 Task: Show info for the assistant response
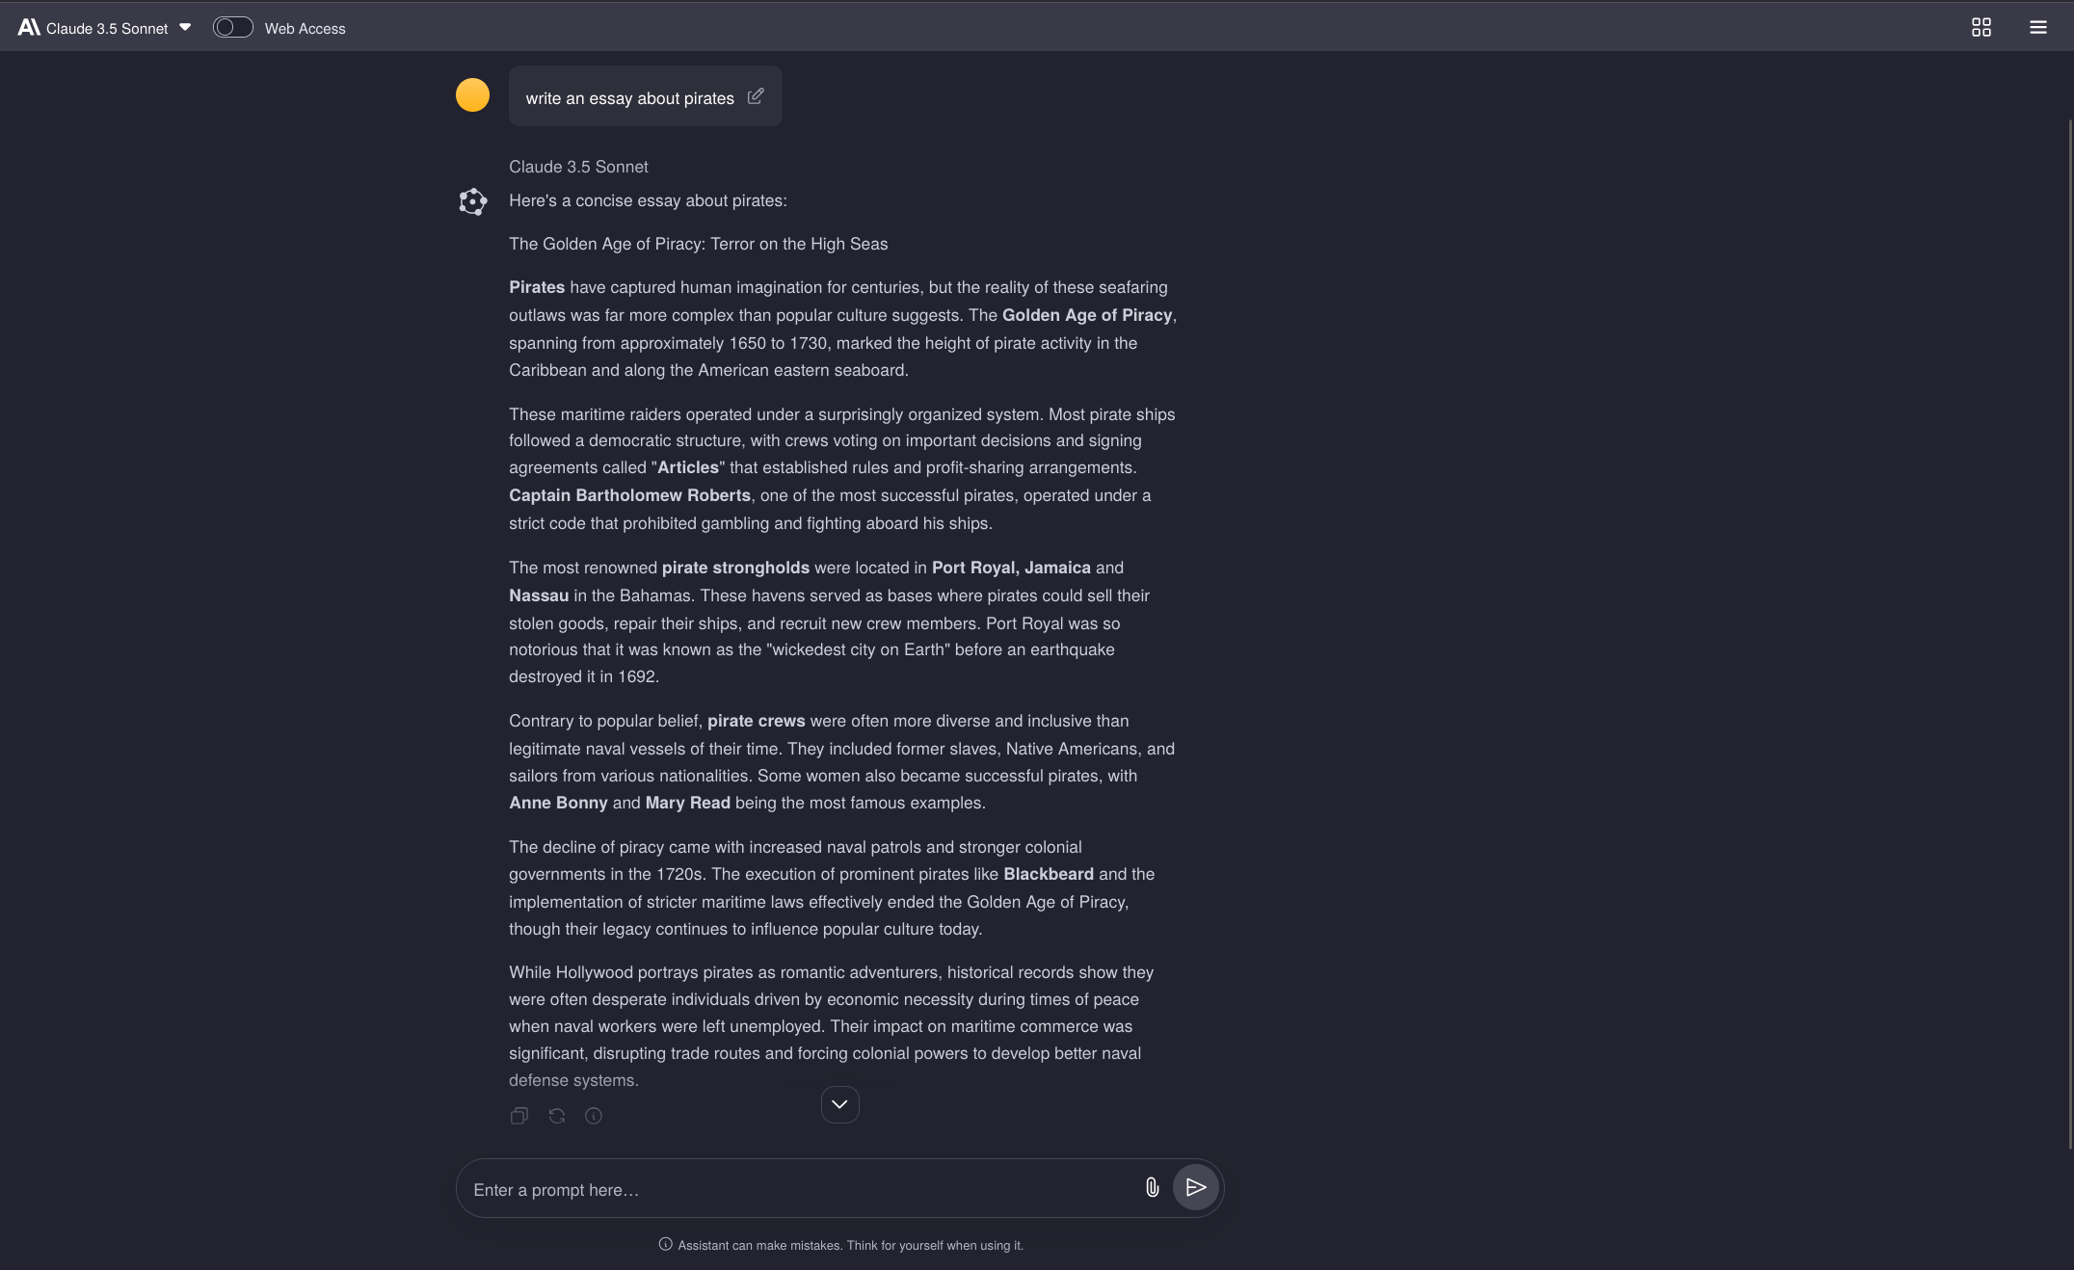point(594,1116)
